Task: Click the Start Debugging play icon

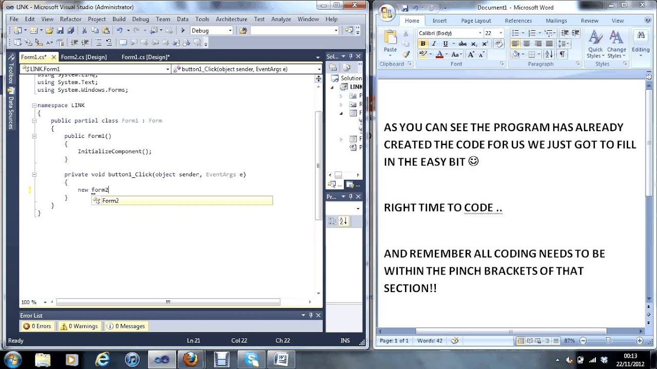Action: click(x=183, y=31)
